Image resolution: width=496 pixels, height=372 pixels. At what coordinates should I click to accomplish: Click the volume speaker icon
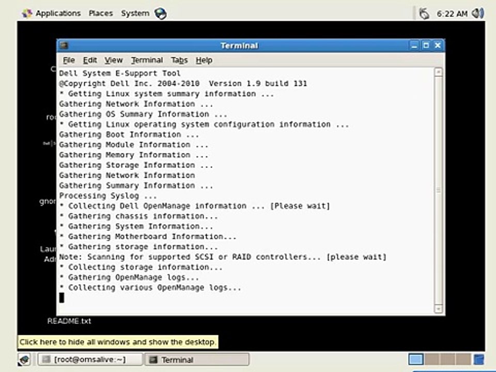pos(477,13)
